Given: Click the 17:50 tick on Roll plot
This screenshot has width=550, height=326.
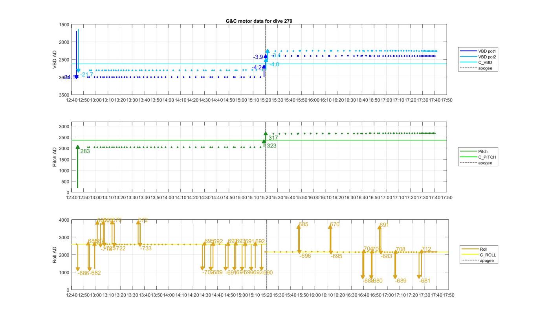Looking at the screenshot, I should click(x=448, y=295).
